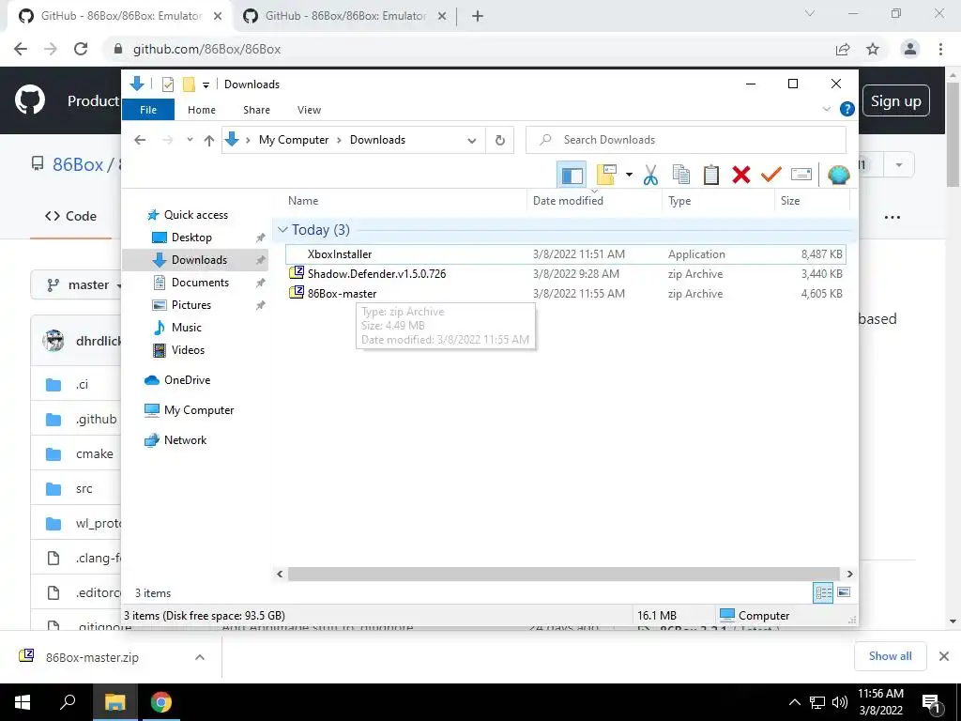Open the Chrome three-dot menu
Viewport: 961px width, 721px height.
940,49
